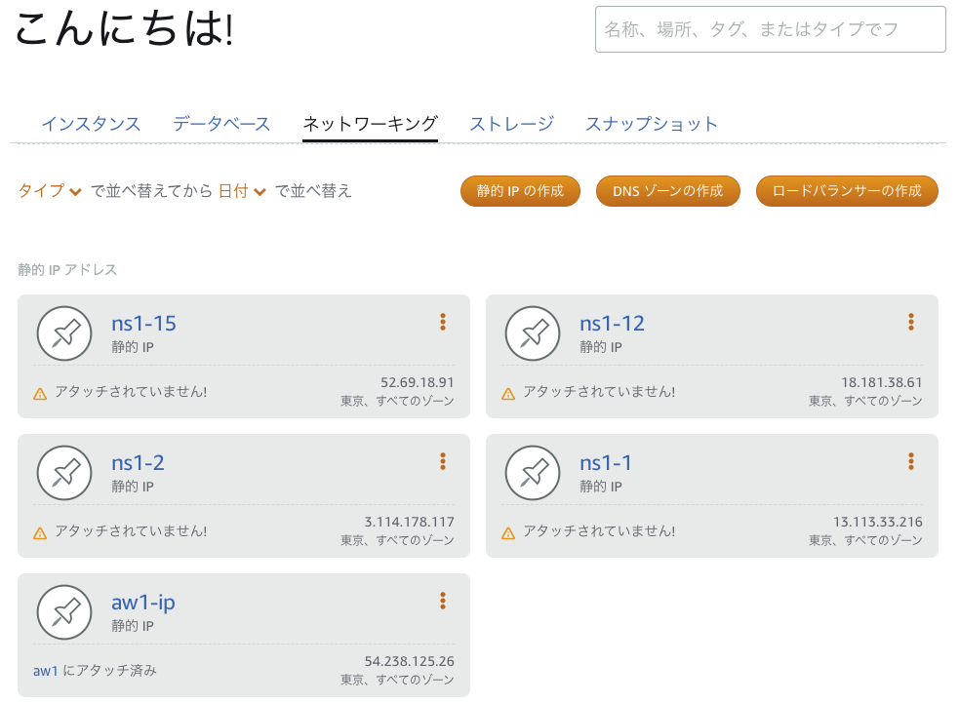Open the three-dot menu for ns1-2

coord(443,461)
